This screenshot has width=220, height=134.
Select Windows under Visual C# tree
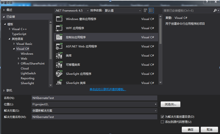(27, 54)
